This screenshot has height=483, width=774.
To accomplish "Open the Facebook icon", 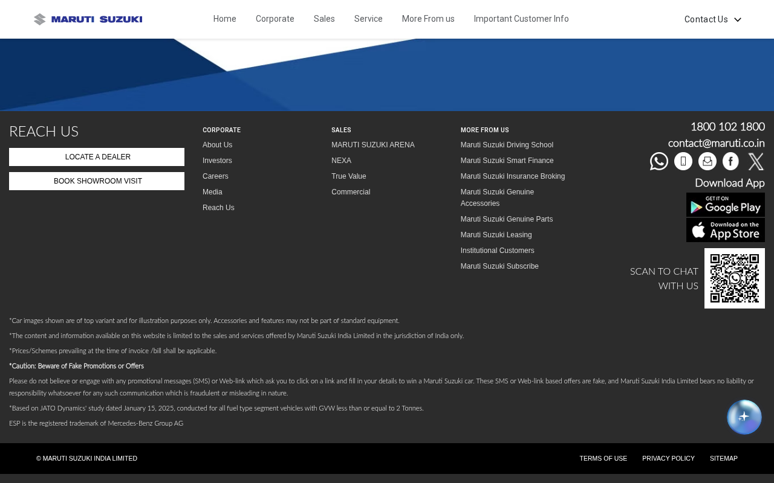I will tap(731, 161).
